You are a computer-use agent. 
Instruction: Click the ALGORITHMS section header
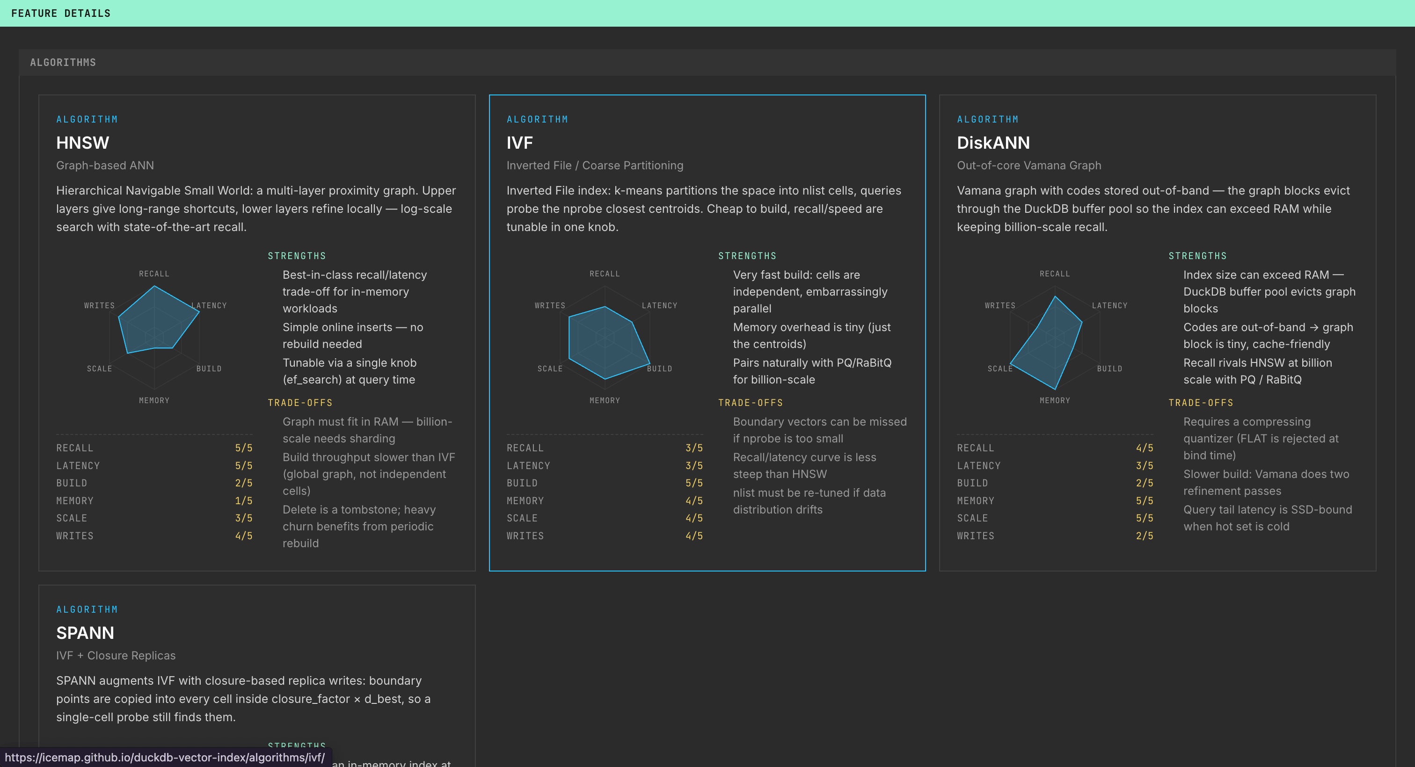[63, 63]
